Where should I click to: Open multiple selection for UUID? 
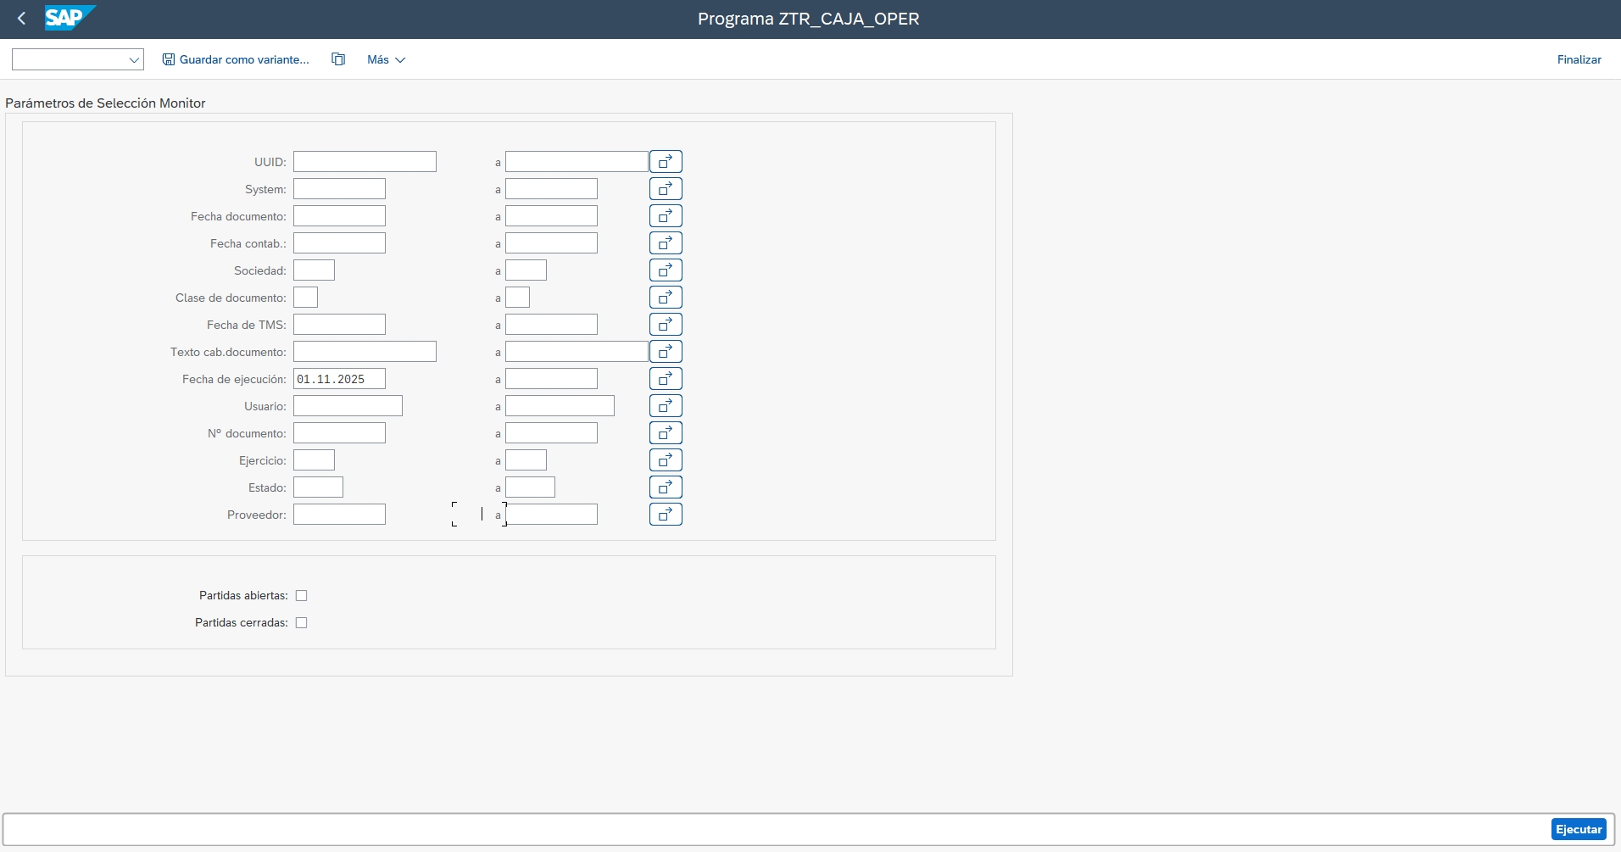666,162
